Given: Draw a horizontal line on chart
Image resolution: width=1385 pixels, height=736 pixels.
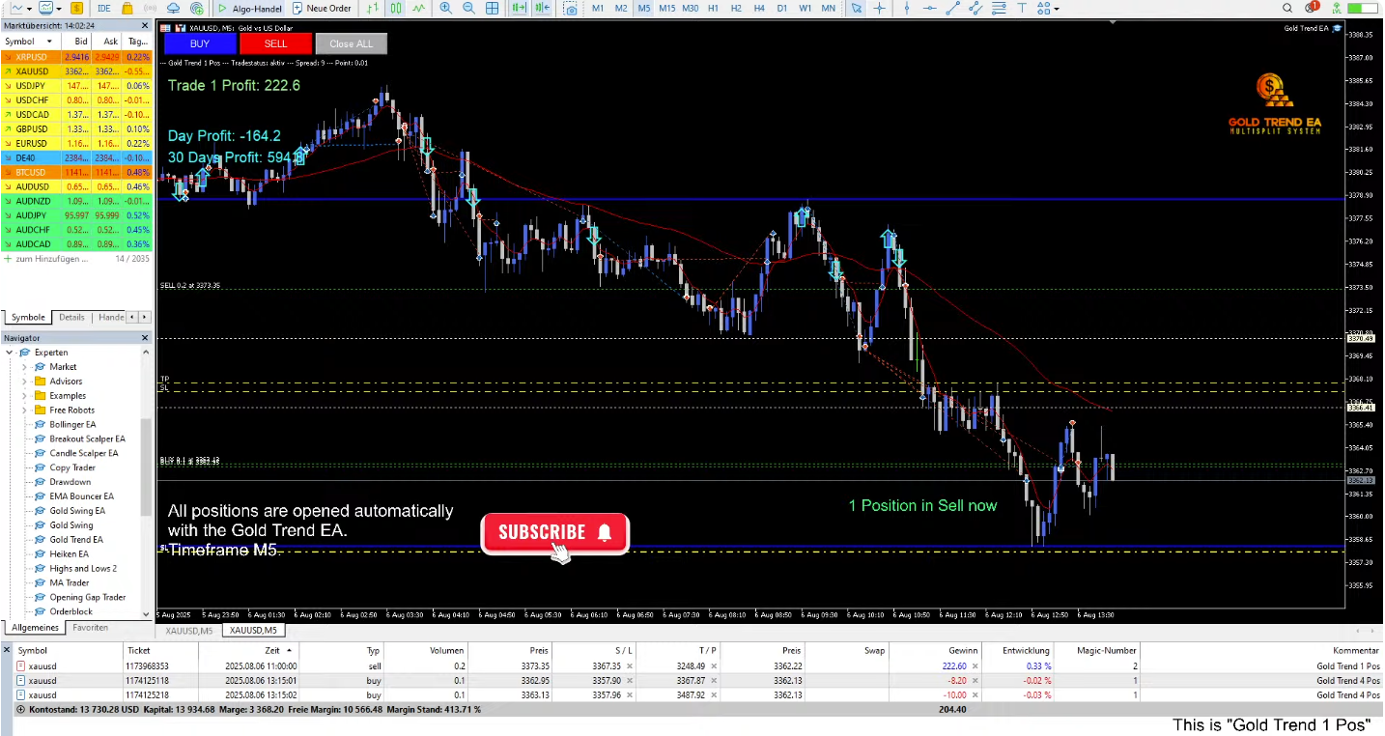Looking at the screenshot, I should click(x=930, y=8).
